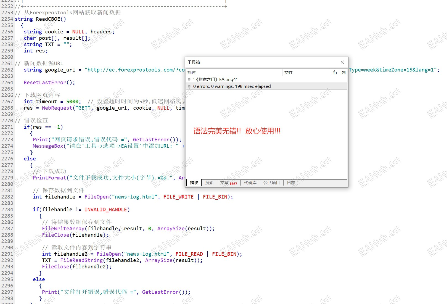Click the comment '// 读取文件内容到字符串'
Screen dimensions: 447x304
coord(77,247)
